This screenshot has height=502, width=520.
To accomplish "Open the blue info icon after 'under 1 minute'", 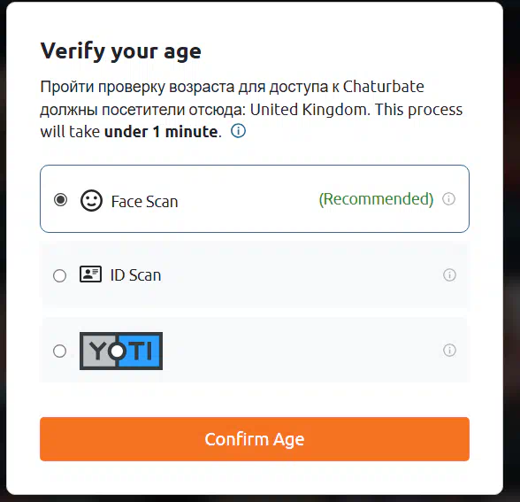I will (238, 131).
